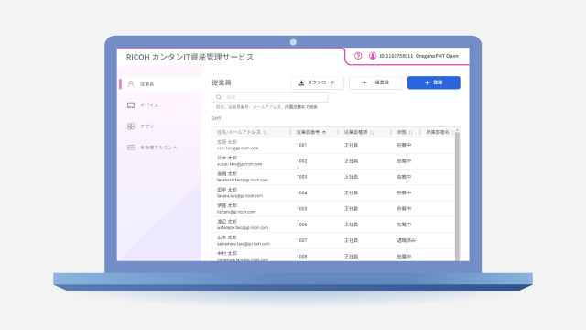Click the ID:1160758911 OreganoPMT Open account label
586x330 pixels.
pos(418,56)
